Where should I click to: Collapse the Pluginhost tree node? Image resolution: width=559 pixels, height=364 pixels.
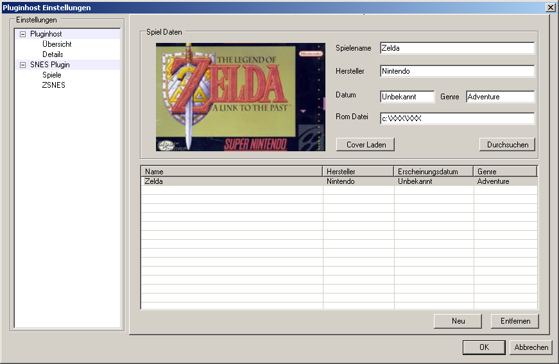click(x=23, y=34)
